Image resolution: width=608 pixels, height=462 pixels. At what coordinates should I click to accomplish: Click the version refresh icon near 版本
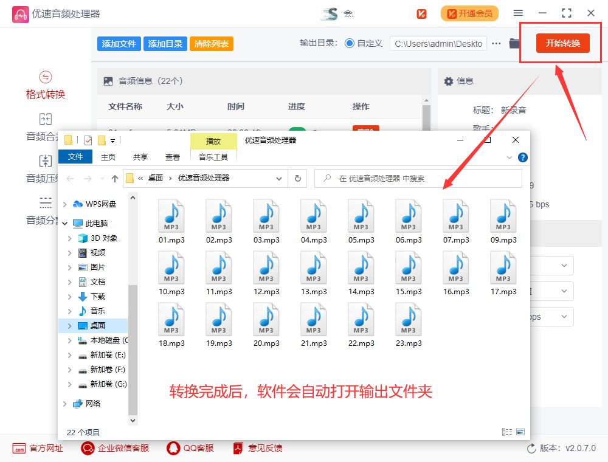coord(531,449)
